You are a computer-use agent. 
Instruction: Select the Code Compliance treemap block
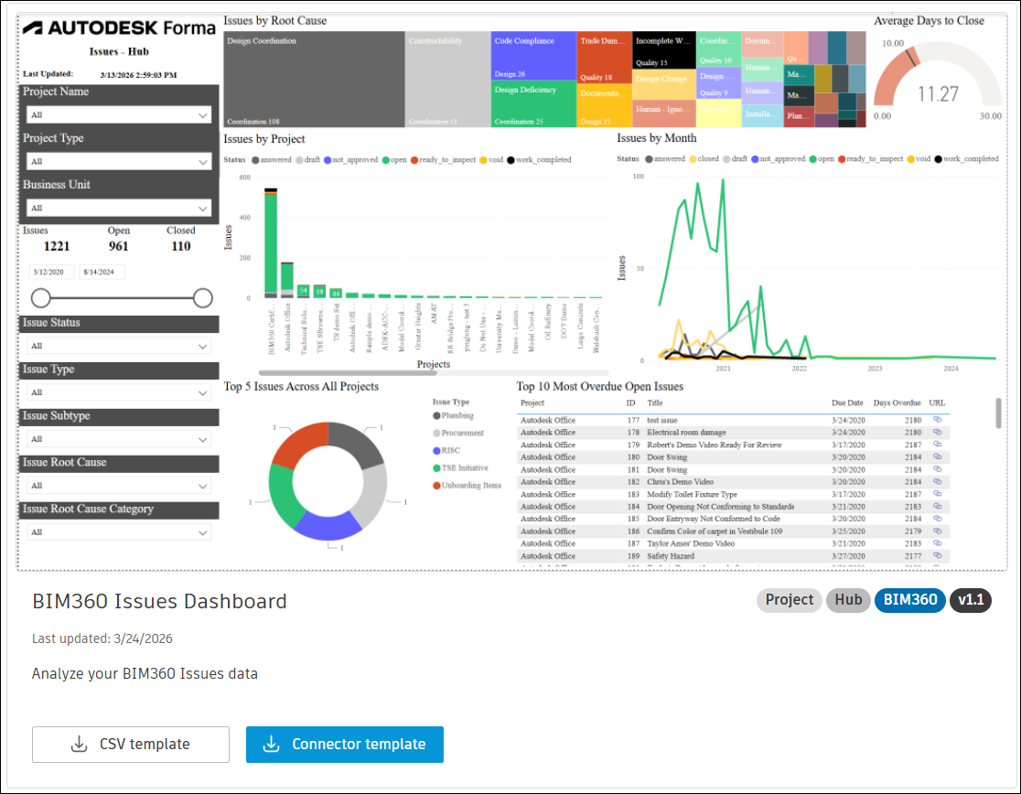(x=534, y=55)
